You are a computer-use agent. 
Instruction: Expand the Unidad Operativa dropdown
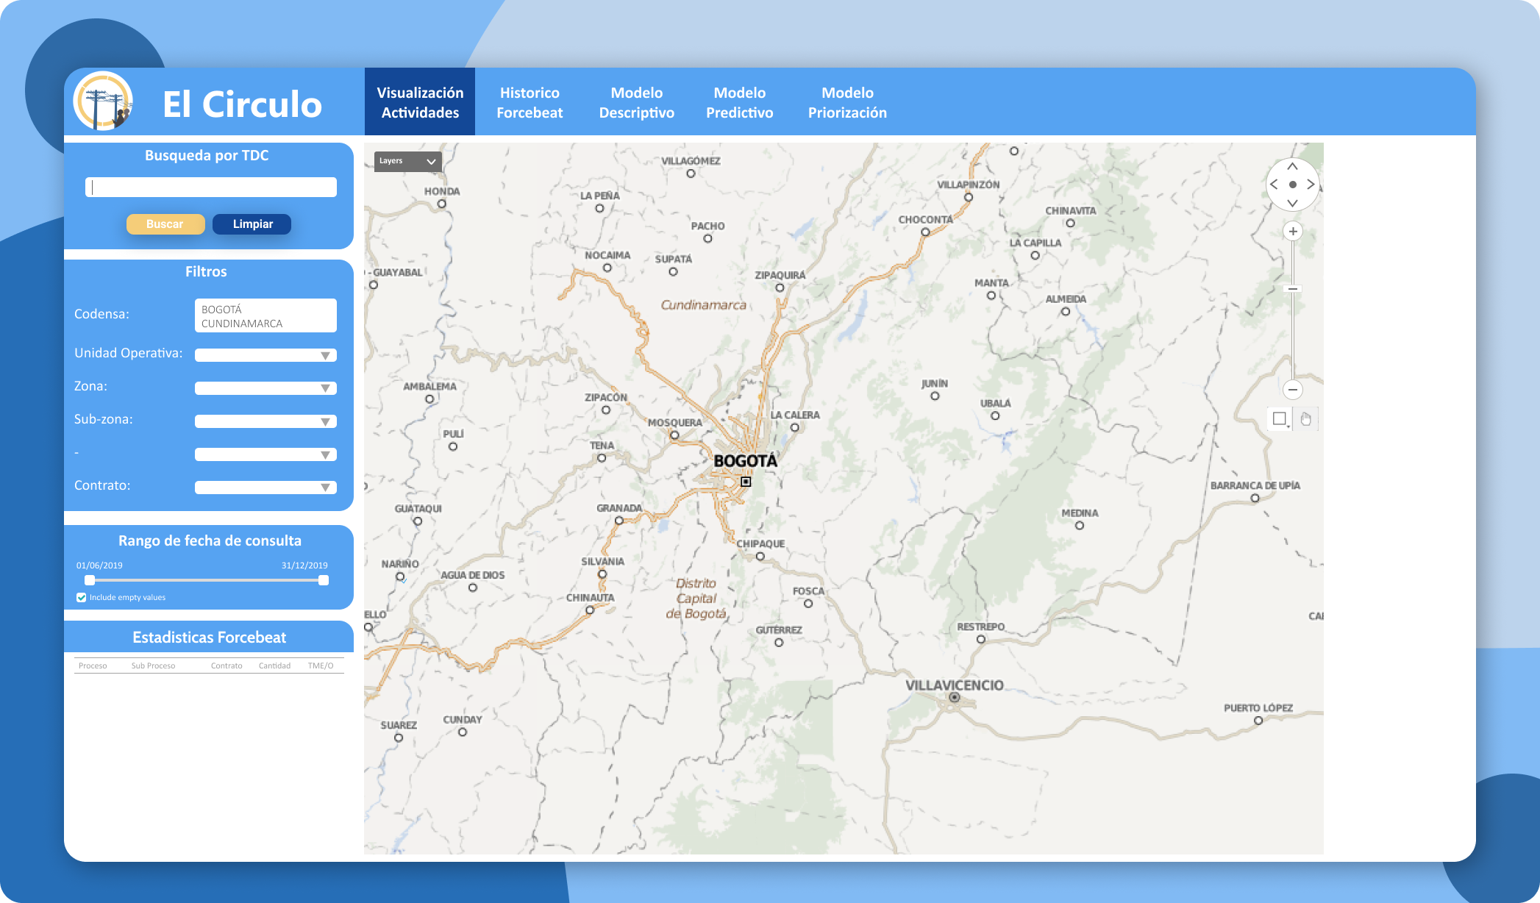click(265, 355)
